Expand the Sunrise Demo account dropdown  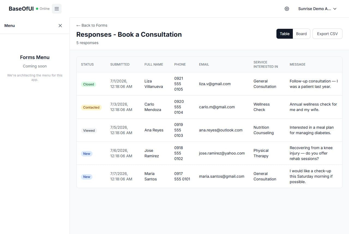coord(317,9)
